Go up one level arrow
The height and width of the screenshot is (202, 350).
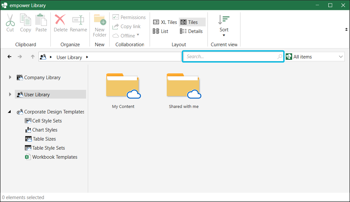tap(33, 57)
